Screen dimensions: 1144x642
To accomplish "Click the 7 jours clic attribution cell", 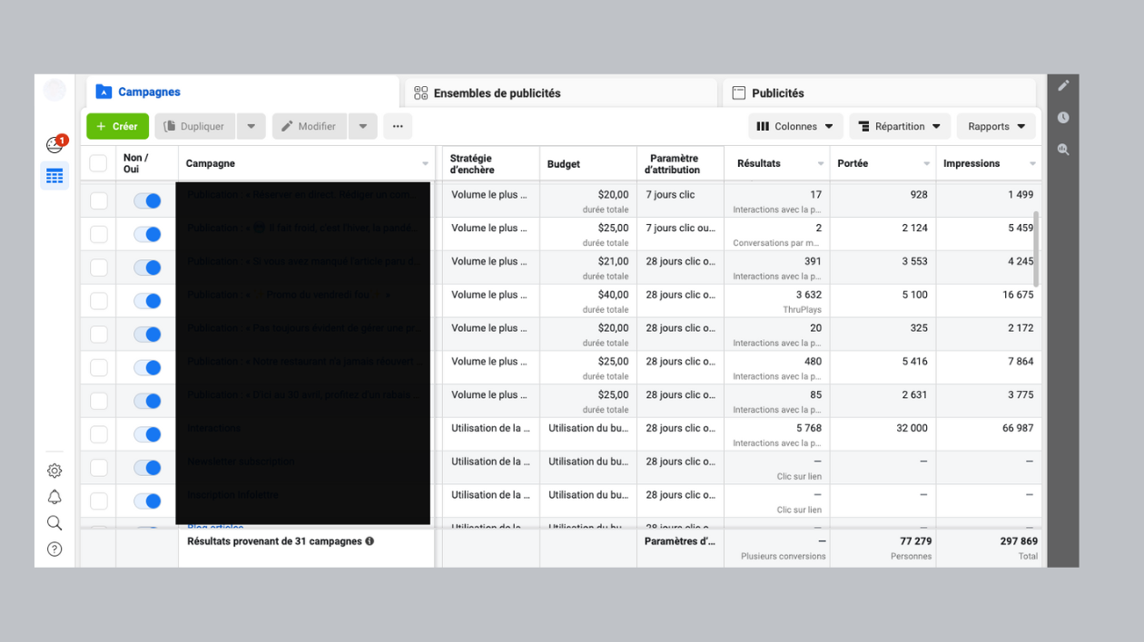I will tap(680, 200).
